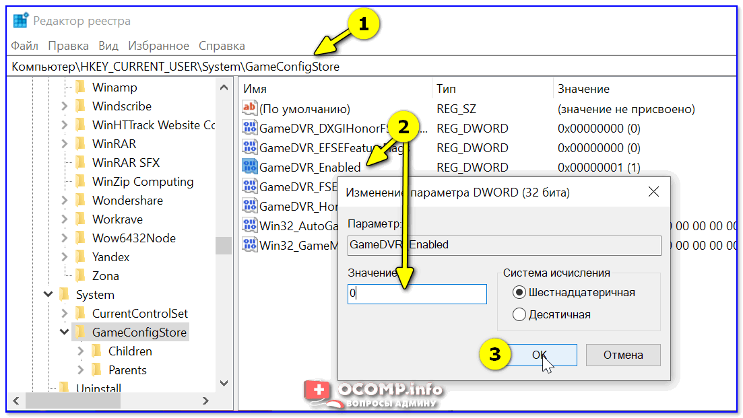This screenshot has width=743, height=418.
Task: Expand the Wow6432Node tree node
Action: pyautogui.click(x=65, y=238)
